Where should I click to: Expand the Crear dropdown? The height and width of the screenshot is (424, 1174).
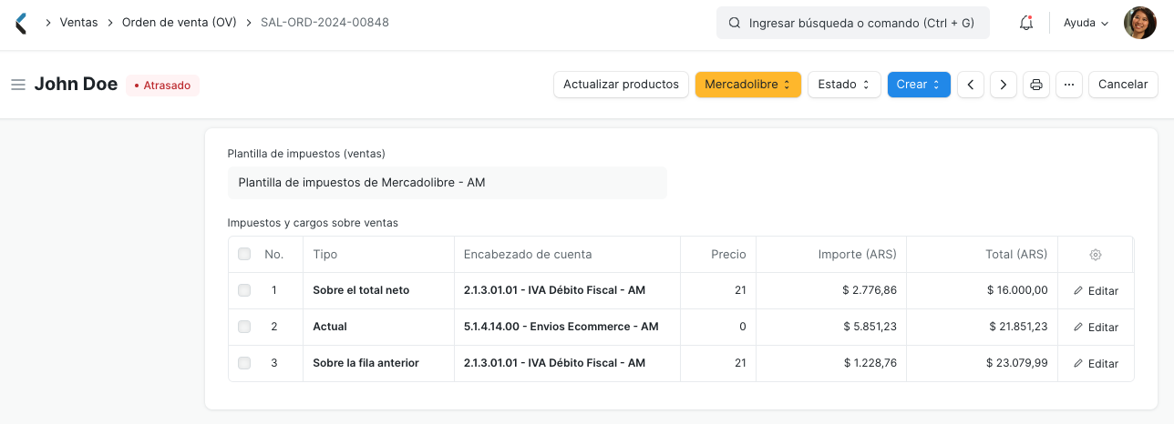pyautogui.click(x=918, y=85)
